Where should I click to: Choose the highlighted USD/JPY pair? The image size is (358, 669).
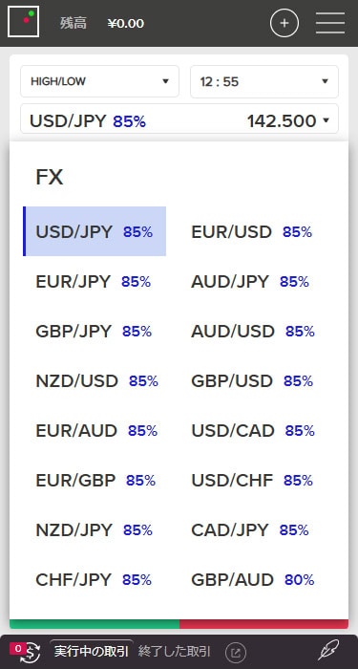pyautogui.click(x=95, y=231)
